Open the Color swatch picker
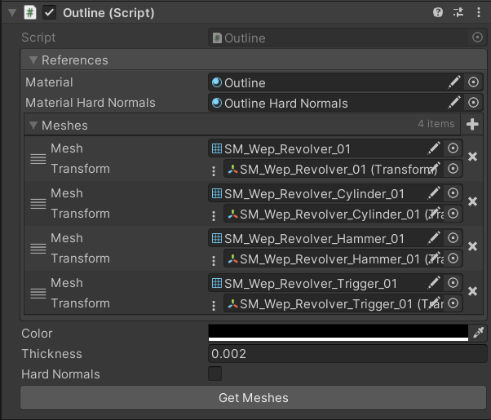Viewport: 491px width, 420px height. [338, 333]
